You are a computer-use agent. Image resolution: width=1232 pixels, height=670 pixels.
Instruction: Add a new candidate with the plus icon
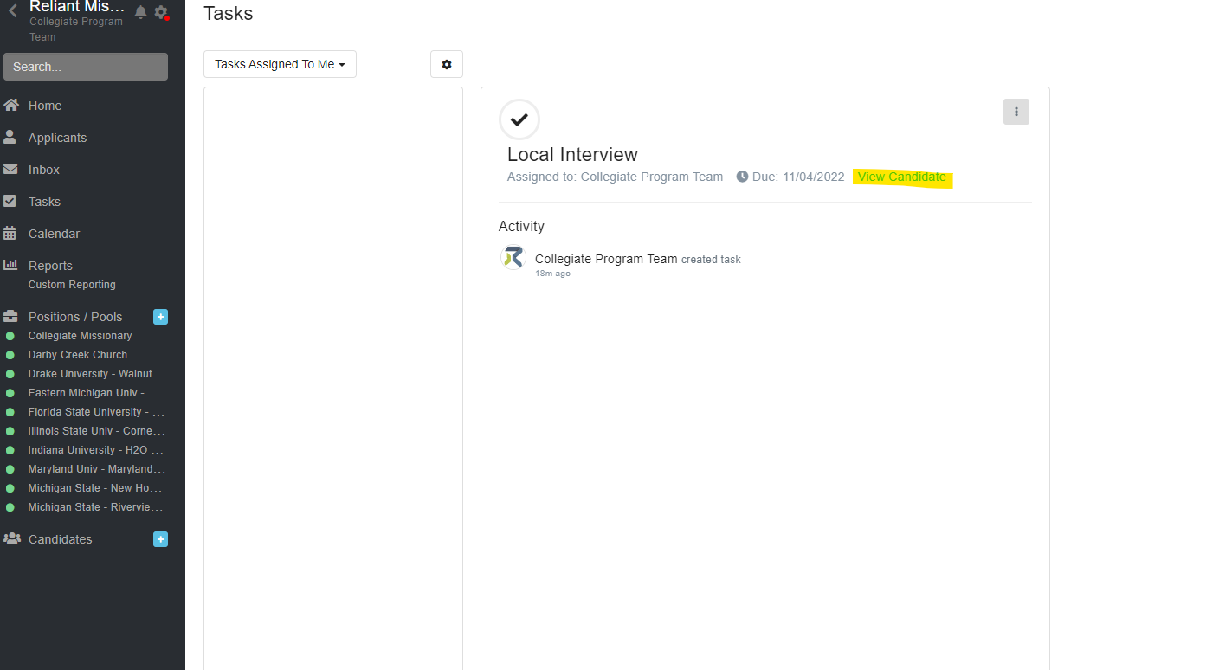click(x=160, y=539)
